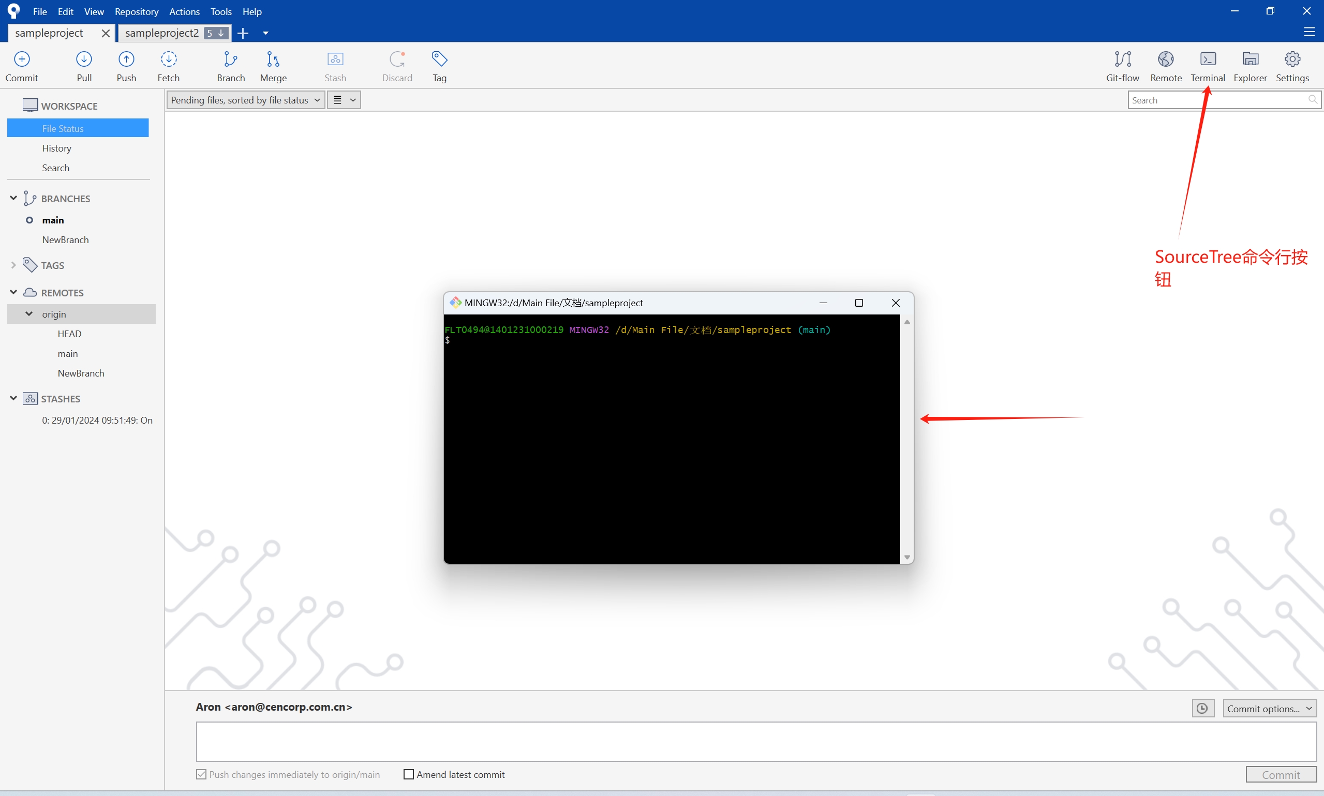The image size is (1324, 796).
Task: Add a tag using Tag icon
Action: click(439, 66)
